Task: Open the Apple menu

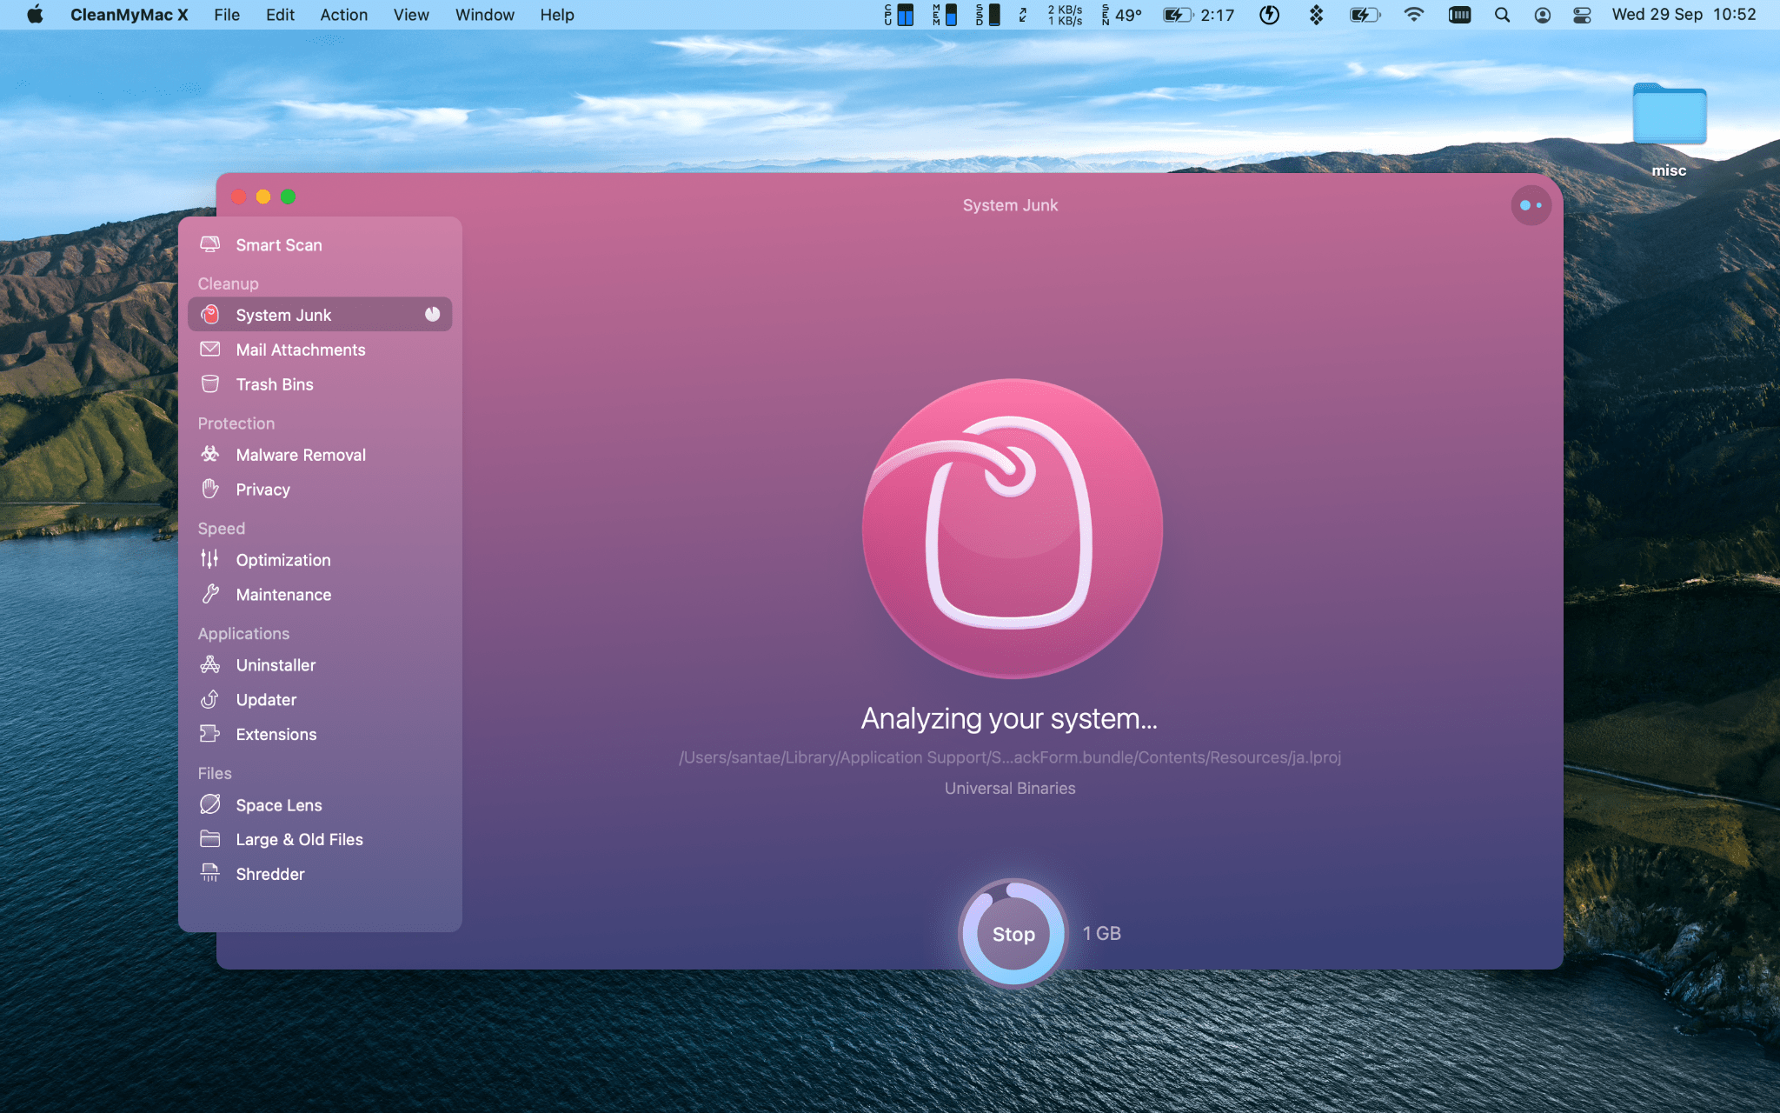Action: (35, 15)
